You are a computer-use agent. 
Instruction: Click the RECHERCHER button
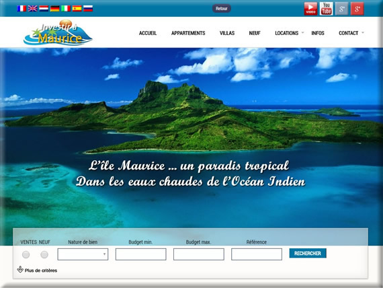(308, 253)
